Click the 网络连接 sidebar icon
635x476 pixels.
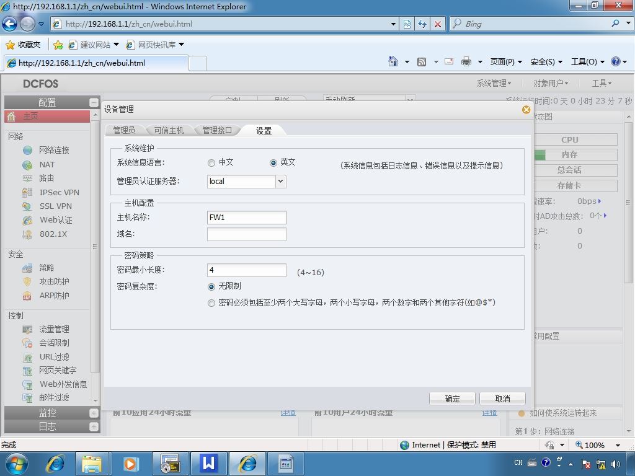click(27, 150)
